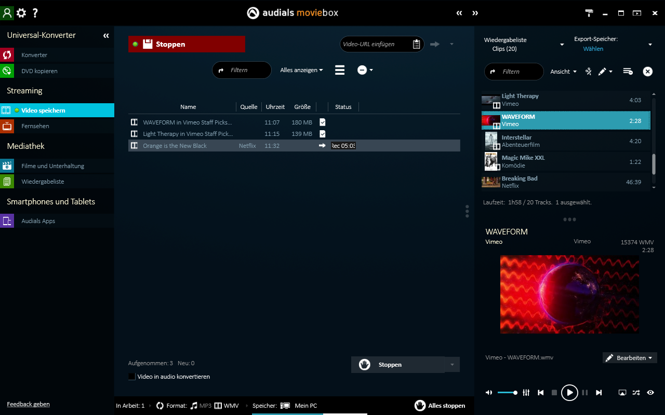Open Wiedergabeliste in the sidebar

click(57, 182)
